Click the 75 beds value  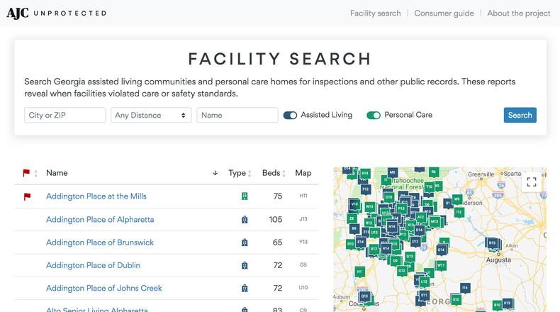[x=277, y=196]
